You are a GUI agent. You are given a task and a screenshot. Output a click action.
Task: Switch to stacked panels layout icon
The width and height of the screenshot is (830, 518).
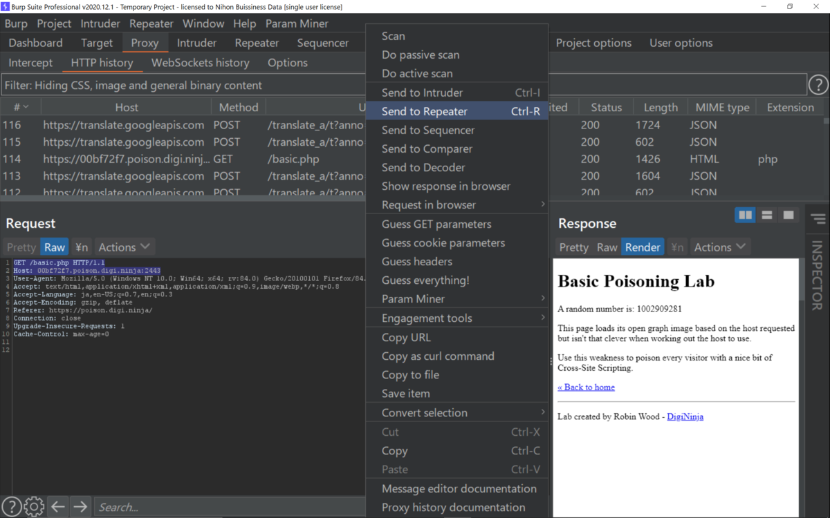tap(766, 215)
